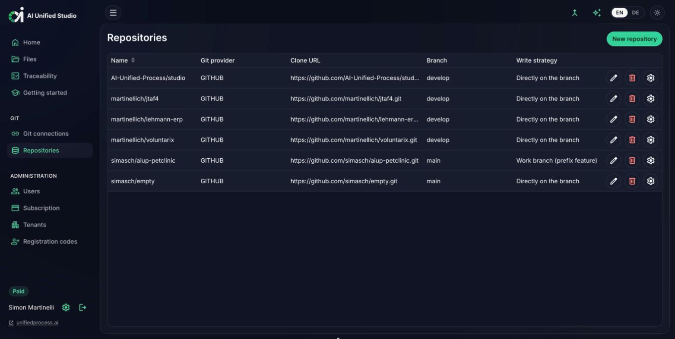Open Subscription in the sidebar
The height and width of the screenshot is (339, 675).
(x=50, y=208)
